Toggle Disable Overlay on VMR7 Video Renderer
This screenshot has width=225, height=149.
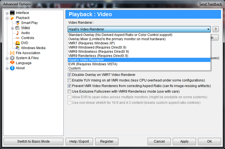click(x=69, y=75)
